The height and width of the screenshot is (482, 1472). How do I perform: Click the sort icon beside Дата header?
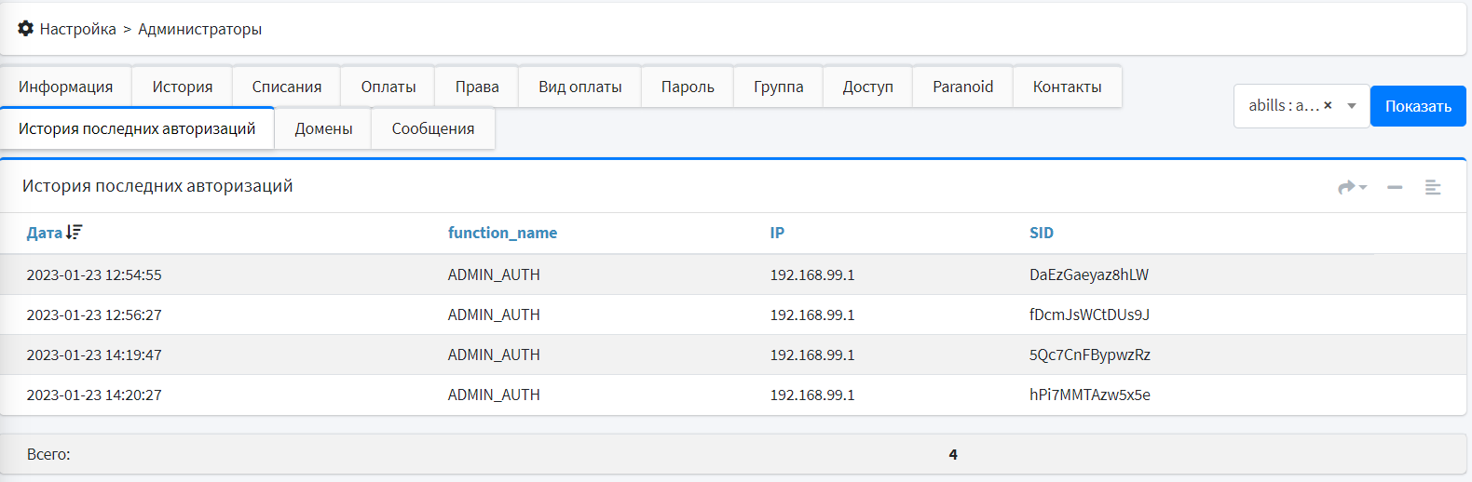75,233
